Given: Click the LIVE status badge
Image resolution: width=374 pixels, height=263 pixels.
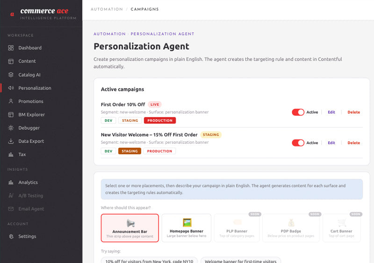Looking at the screenshot, I should [x=155, y=104].
